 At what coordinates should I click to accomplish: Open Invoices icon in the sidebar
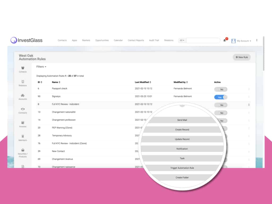click(23, 124)
